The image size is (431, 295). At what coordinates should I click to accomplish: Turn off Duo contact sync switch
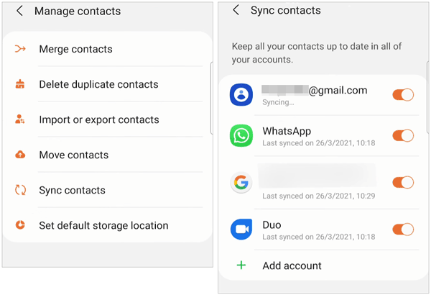(403, 230)
